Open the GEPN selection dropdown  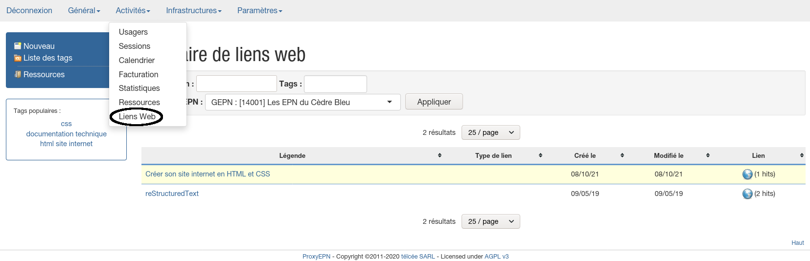[302, 102]
